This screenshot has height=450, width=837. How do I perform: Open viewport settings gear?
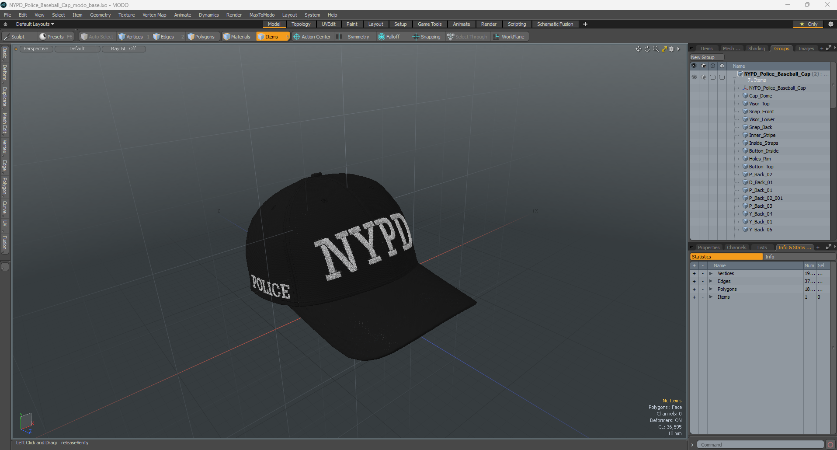[x=671, y=49]
